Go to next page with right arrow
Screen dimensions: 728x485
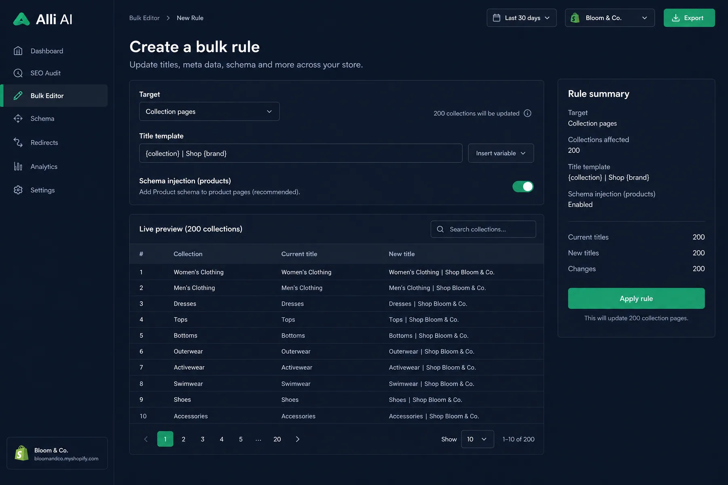click(298, 439)
